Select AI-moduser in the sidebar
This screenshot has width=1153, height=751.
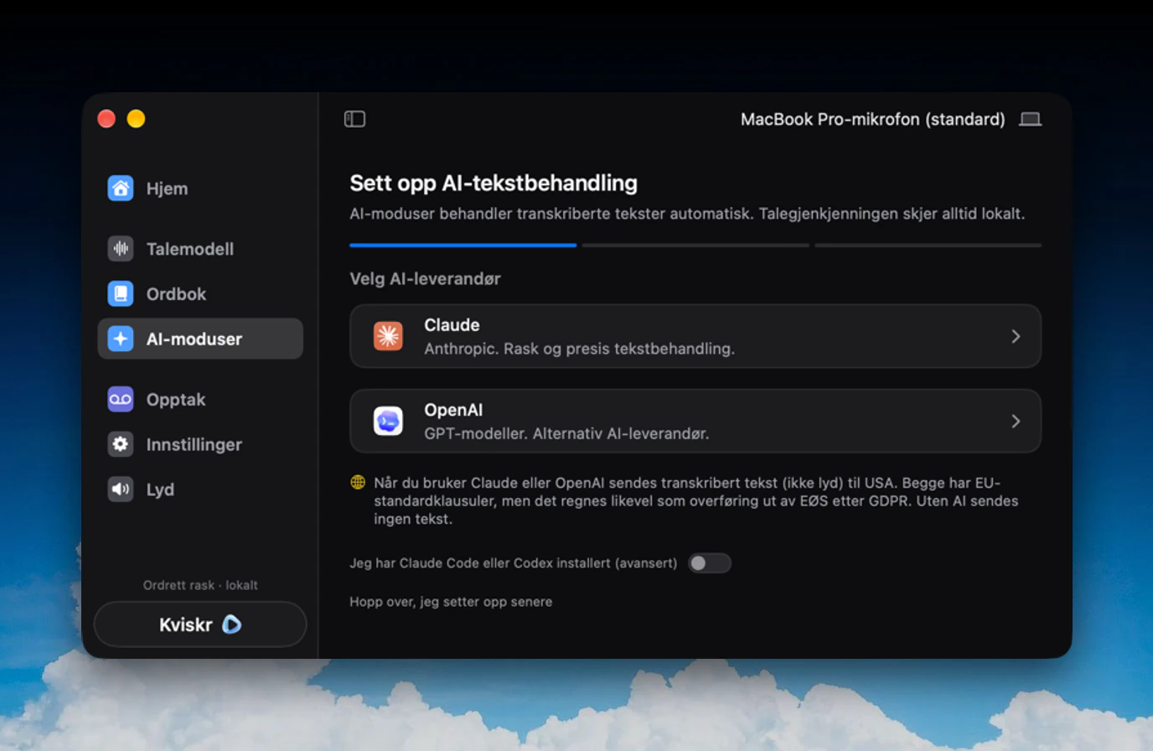pos(199,339)
